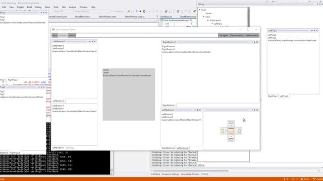The image size is (323, 181).
Task: Open the Tools menu in Visual Studio
Action: 56,7
